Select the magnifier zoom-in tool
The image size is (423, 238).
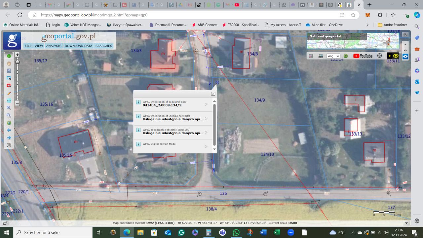9,108
